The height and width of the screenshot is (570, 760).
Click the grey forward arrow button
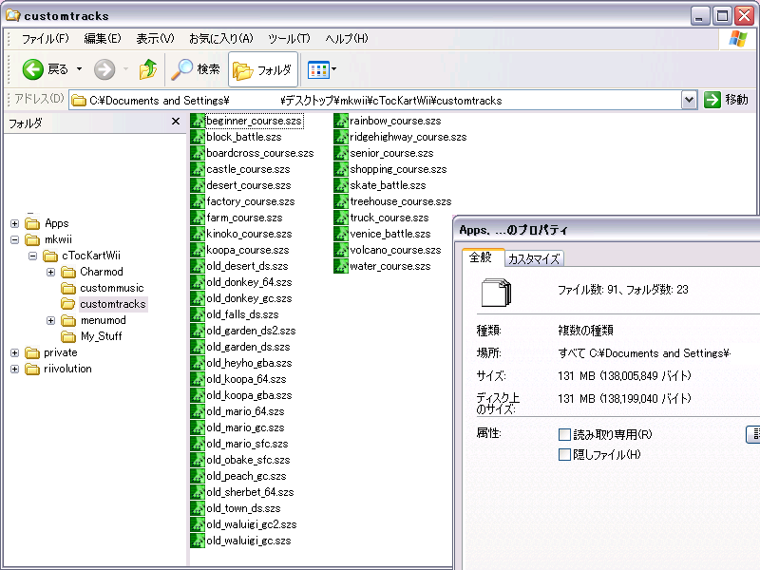point(104,69)
